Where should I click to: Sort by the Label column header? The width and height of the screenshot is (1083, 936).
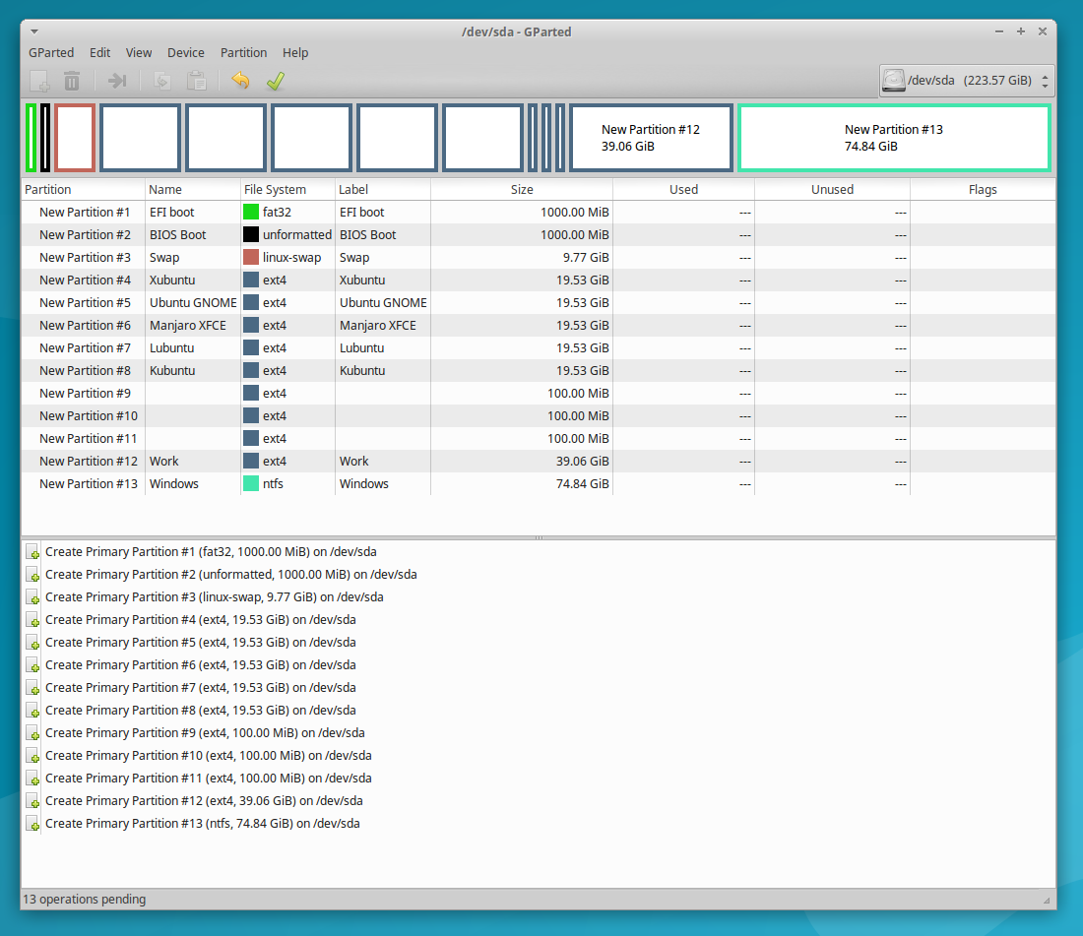pos(383,189)
